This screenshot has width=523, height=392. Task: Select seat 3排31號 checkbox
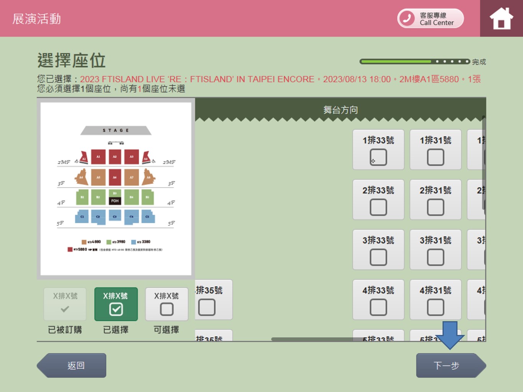(x=436, y=257)
